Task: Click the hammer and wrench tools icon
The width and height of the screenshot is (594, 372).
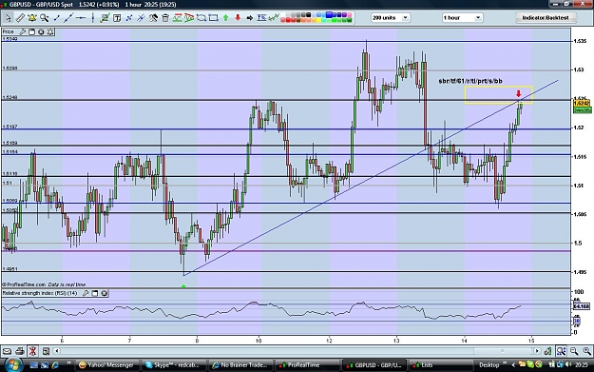Action: click(x=153, y=17)
